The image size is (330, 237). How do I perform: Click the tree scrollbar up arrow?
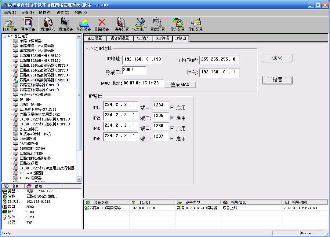coord(79,36)
